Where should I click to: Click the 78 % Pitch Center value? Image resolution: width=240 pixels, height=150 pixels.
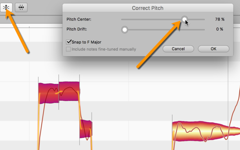click(x=220, y=19)
